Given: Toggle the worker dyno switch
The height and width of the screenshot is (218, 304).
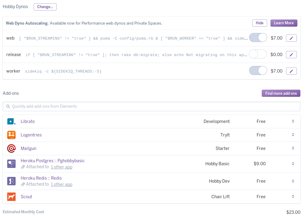Looking at the screenshot, I should click(x=258, y=70).
